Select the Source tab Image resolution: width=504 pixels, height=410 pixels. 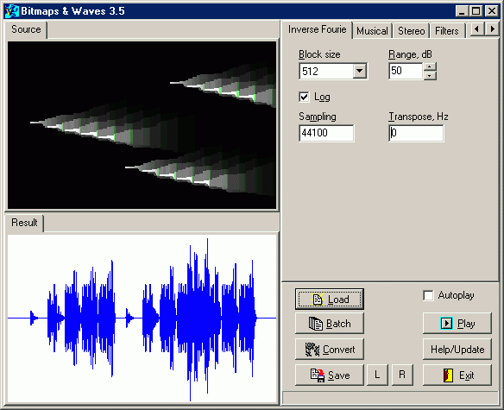coord(26,29)
